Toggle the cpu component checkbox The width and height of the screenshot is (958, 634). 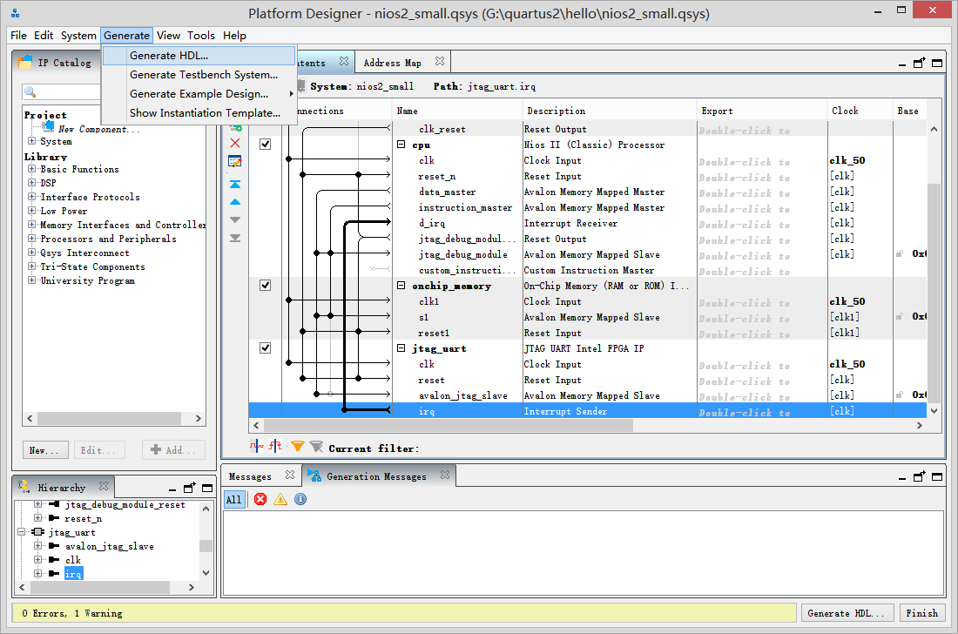coord(265,145)
